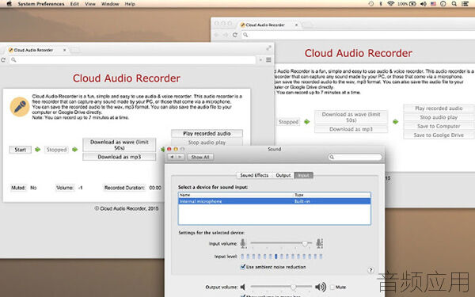Image resolution: width=475 pixels, height=297 pixels.
Task: Select Internal microphone input device
Action: tap(275, 201)
